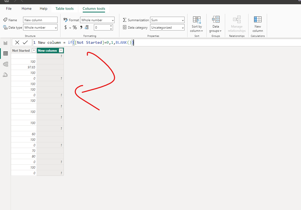Increase decimal places stepper up
This screenshot has width=301, height=210.
pyautogui.click(x=111, y=26)
